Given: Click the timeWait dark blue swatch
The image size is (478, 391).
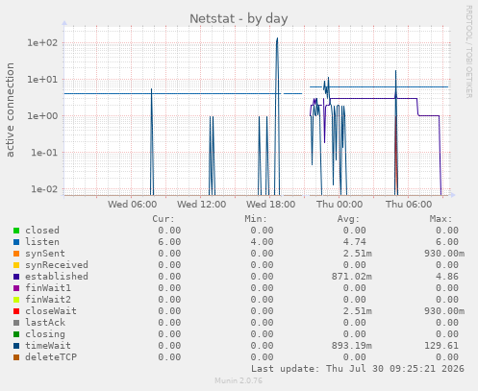Looking at the screenshot, I should (16, 346).
